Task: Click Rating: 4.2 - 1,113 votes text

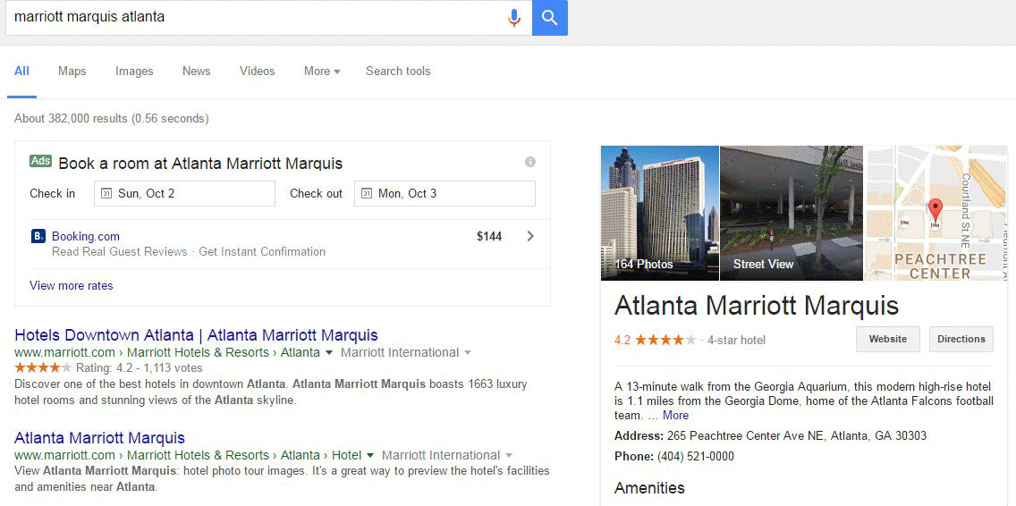Action: (140, 368)
